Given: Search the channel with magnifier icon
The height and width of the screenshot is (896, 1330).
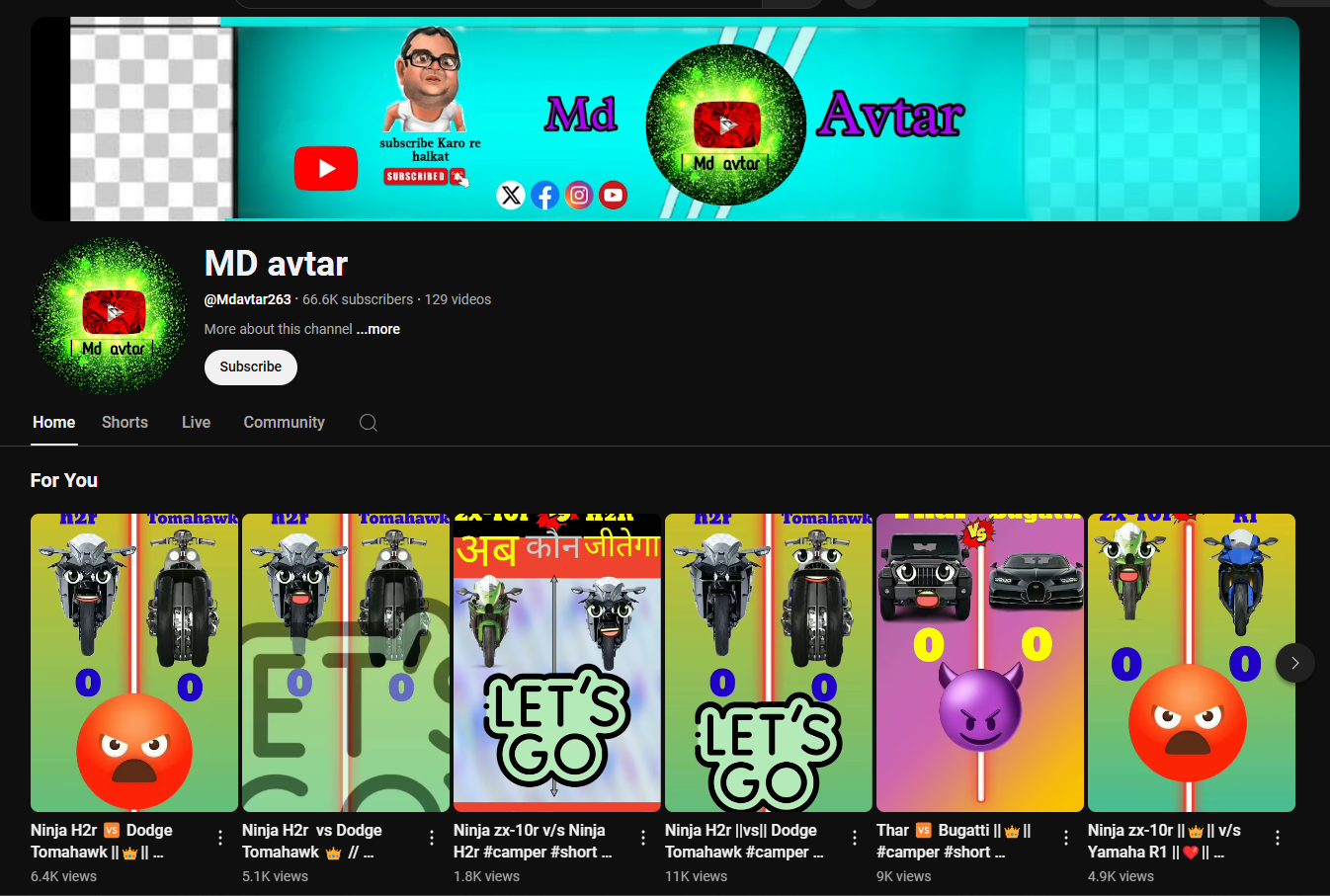Looking at the screenshot, I should click(369, 423).
